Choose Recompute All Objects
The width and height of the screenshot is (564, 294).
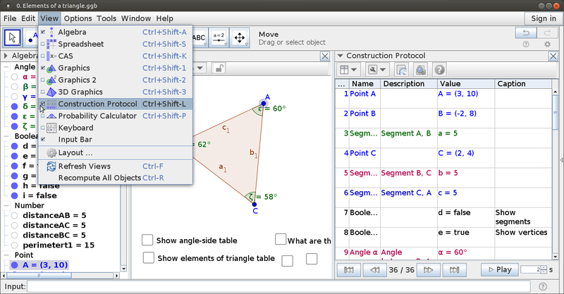(116, 178)
